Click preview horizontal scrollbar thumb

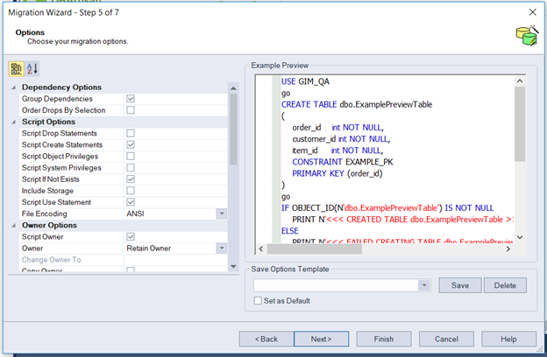pos(315,248)
